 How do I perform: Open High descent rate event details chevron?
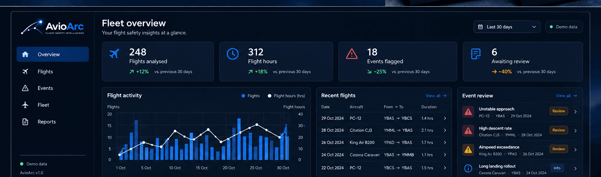pos(575,131)
